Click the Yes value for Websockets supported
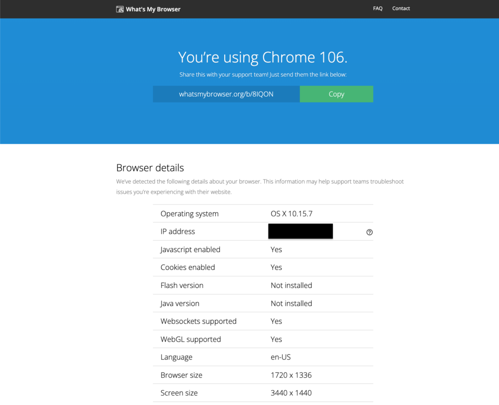 click(x=276, y=321)
